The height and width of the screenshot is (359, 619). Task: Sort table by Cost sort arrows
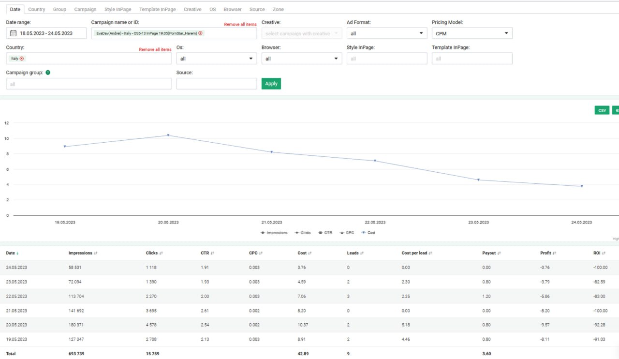310,253
